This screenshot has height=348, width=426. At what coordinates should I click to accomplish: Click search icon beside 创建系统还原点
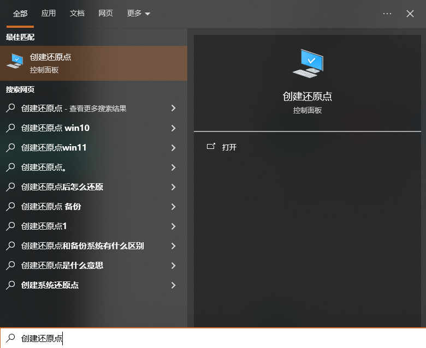click(10, 285)
